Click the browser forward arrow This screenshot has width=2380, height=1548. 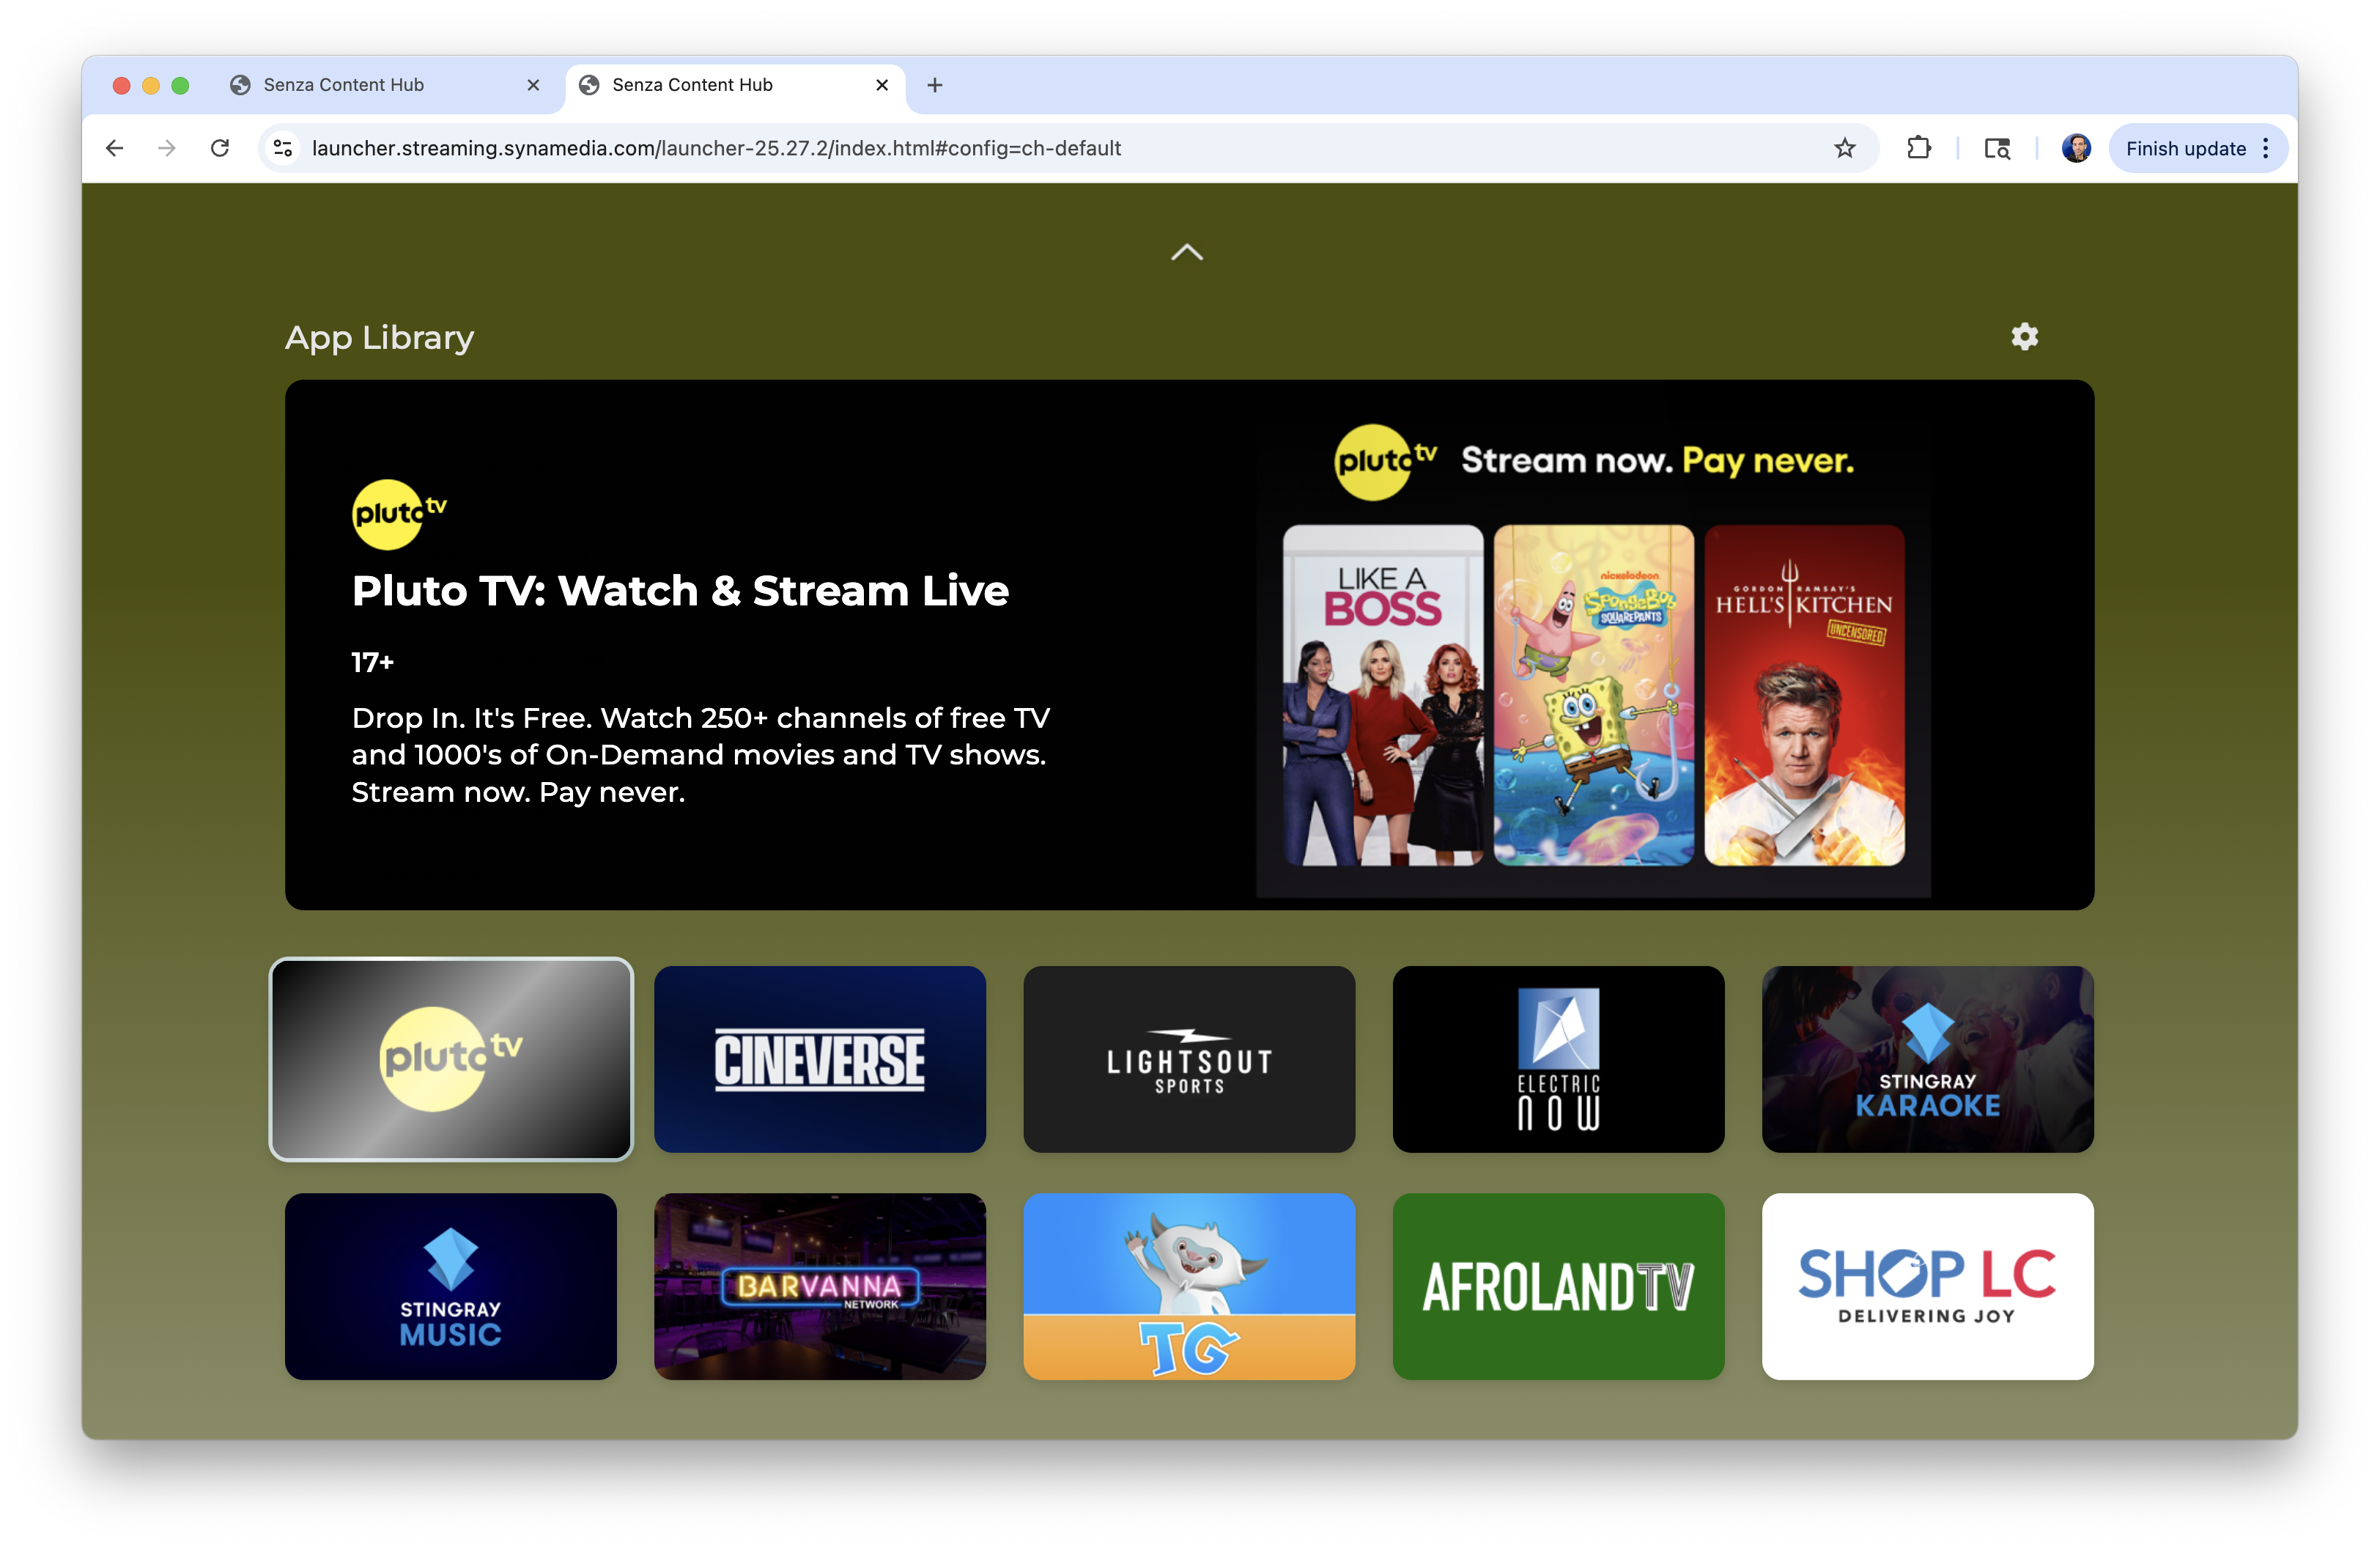pyautogui.click(x=167, y=148)
